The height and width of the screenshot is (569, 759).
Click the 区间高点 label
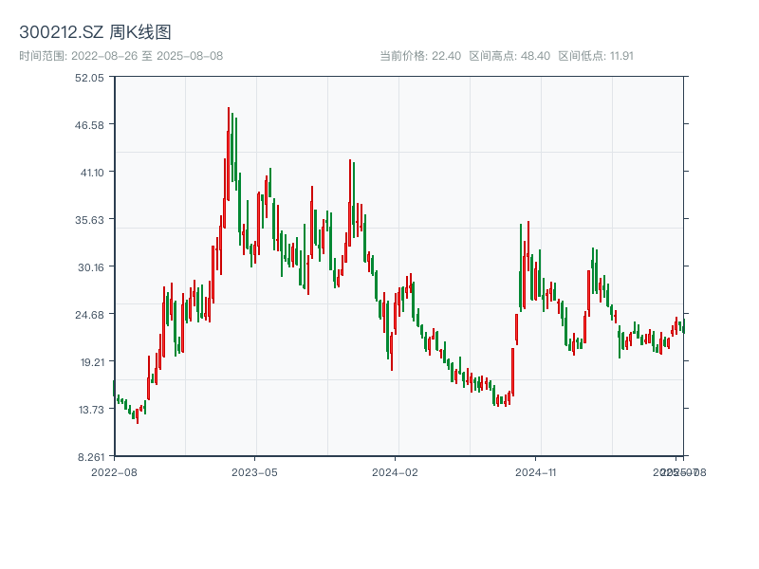[491, 55]
